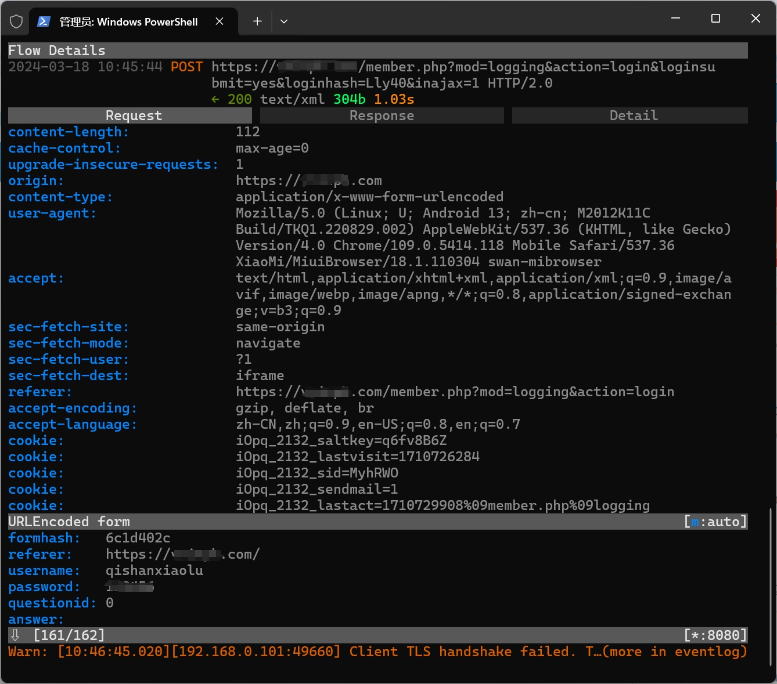Click the sec-fetch-user header name
The height and width of the screenshot is (684, 777).
click(x=69, y=359)
